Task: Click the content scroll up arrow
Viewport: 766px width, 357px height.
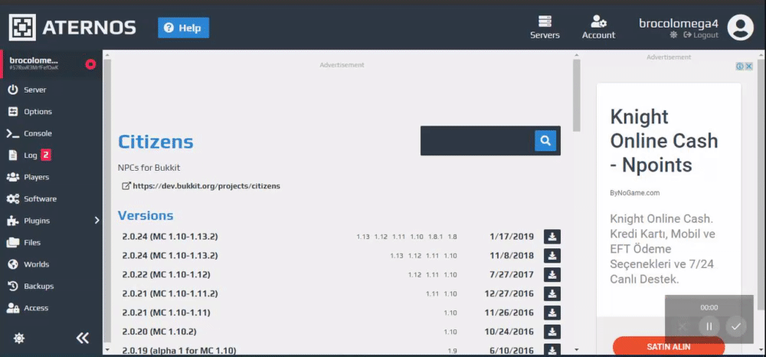Action: pos(577,54)
